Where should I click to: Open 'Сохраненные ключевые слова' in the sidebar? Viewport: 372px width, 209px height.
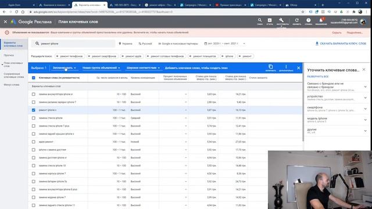tap(13, 75)
